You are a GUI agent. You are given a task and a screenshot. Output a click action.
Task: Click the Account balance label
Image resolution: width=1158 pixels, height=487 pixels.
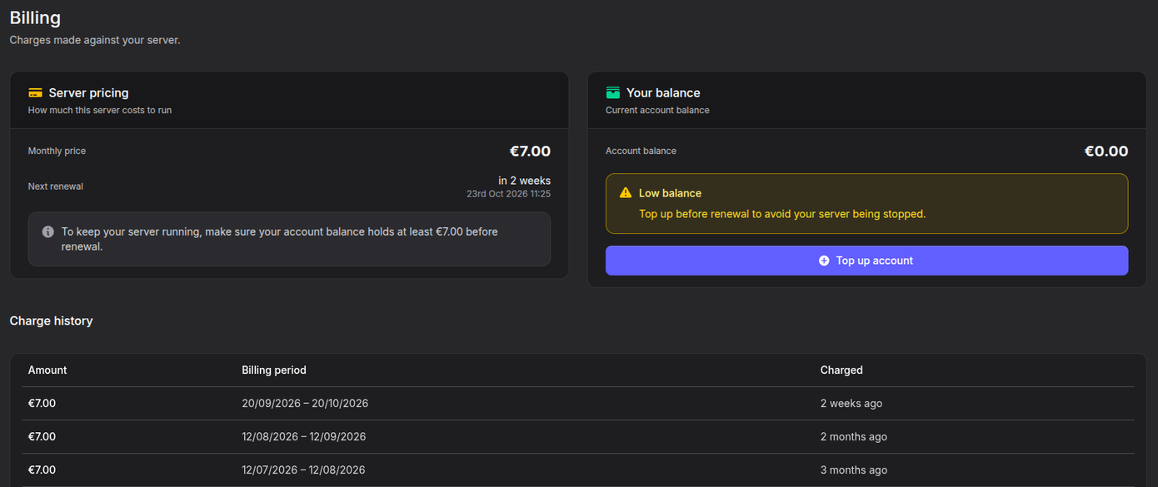[x=641, y=151]
